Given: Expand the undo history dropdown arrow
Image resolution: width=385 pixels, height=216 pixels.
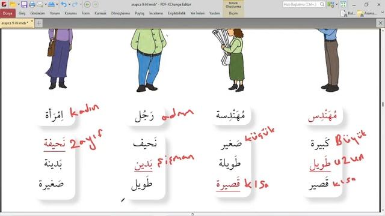Looking at the screenshot, I should pos(69,4).
